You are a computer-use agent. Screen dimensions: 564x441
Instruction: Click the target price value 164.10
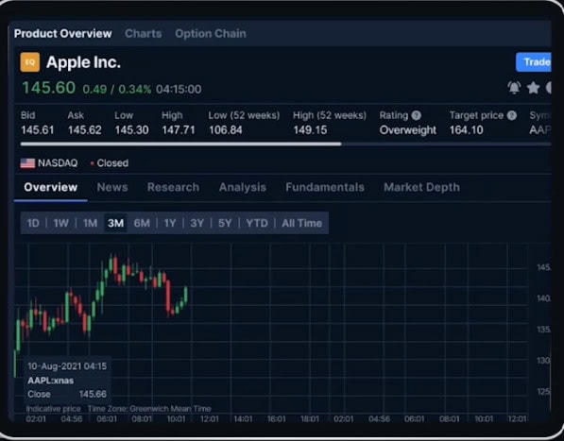click(466, 129)
